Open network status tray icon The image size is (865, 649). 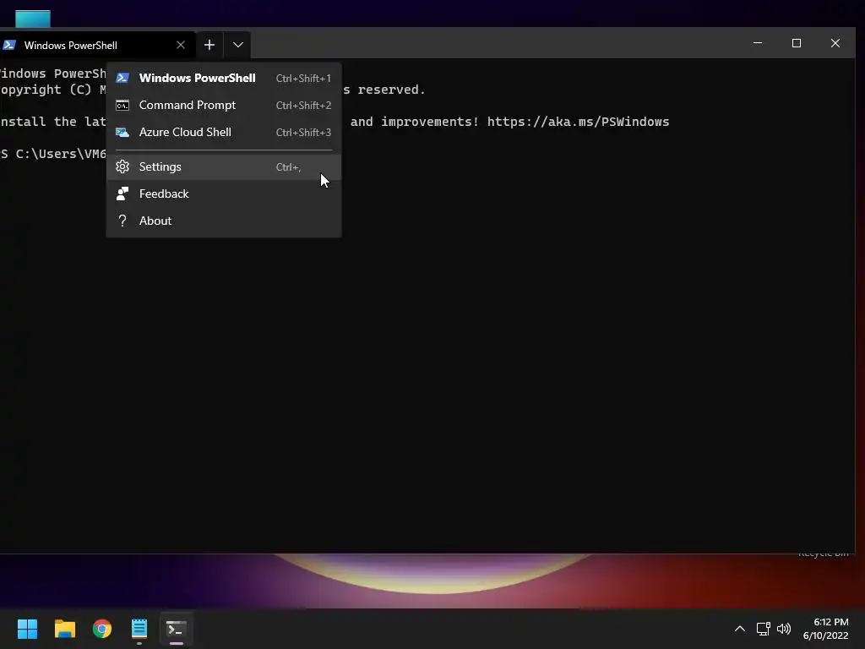763,629
